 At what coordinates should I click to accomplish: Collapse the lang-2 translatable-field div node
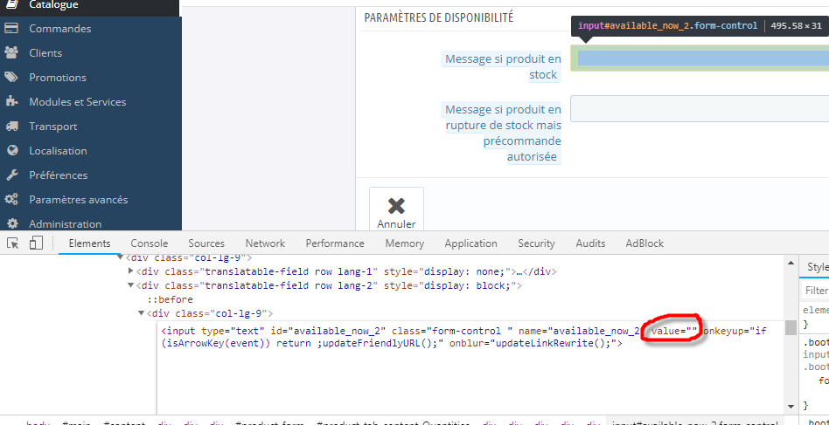coord(131,285)
